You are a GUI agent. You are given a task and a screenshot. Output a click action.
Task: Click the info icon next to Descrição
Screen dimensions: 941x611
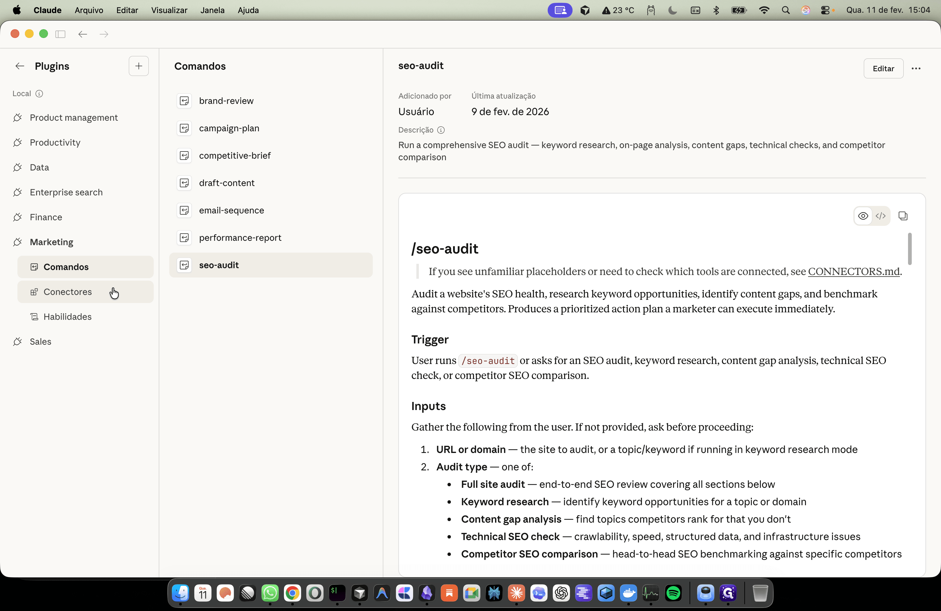441,130
